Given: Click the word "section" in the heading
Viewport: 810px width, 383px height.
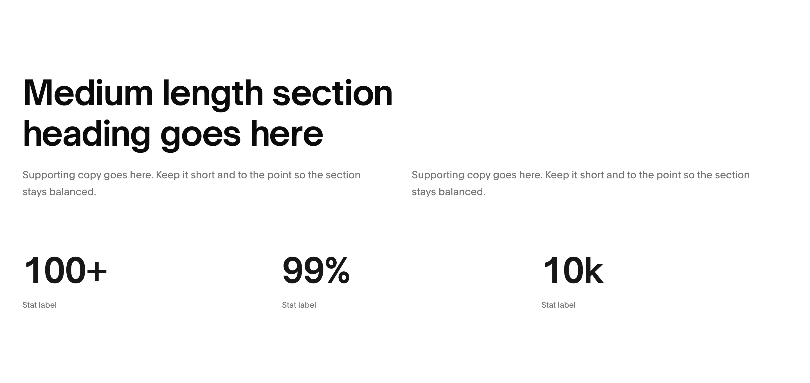Looking at the screenshot, I should 333,93.
